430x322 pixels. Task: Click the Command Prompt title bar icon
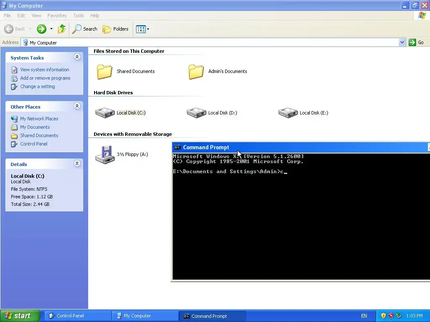(178, 147)
